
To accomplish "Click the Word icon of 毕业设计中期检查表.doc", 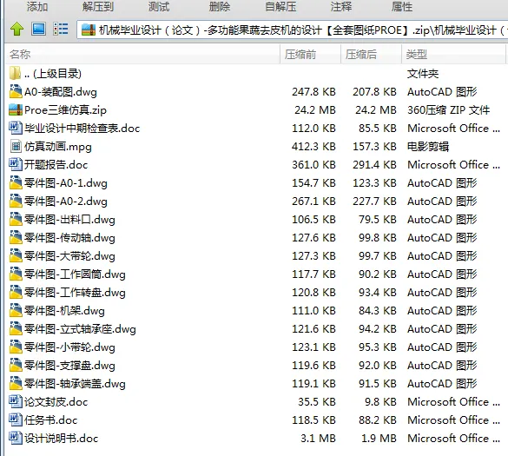I will click(16, 128).
